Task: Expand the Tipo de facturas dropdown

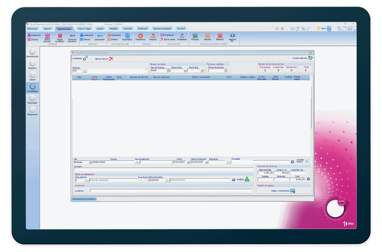Action: [x=168, y=71]
